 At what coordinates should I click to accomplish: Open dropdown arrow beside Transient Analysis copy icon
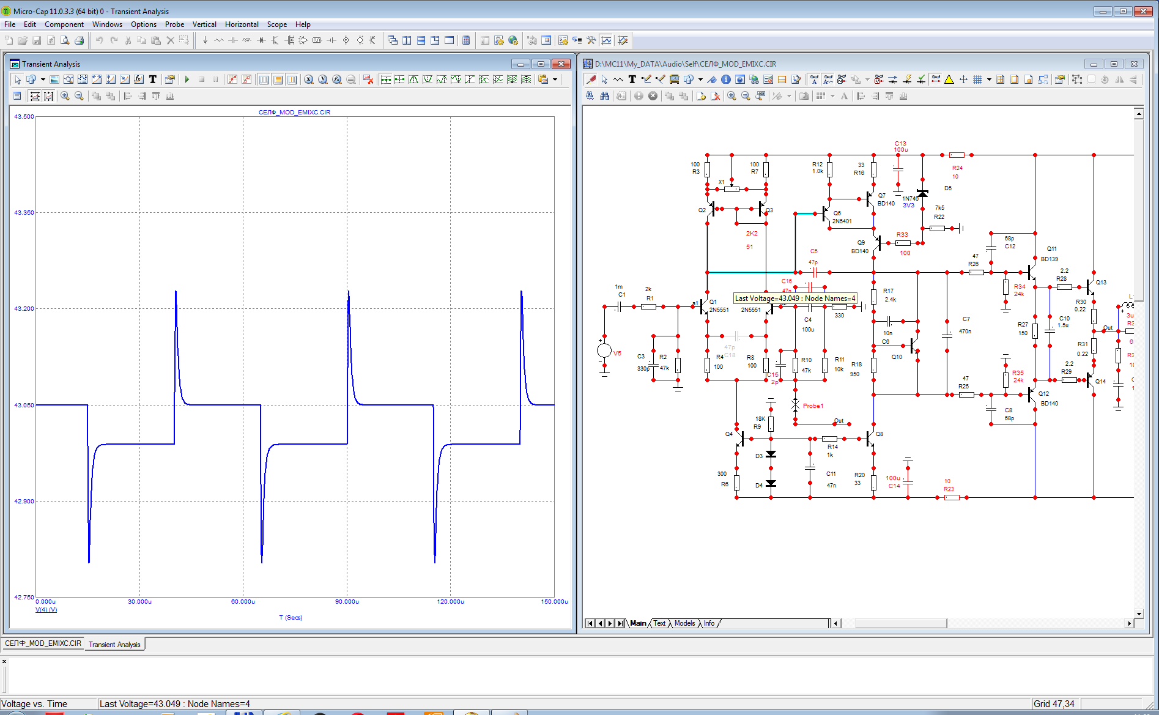(x=43, y=80)
